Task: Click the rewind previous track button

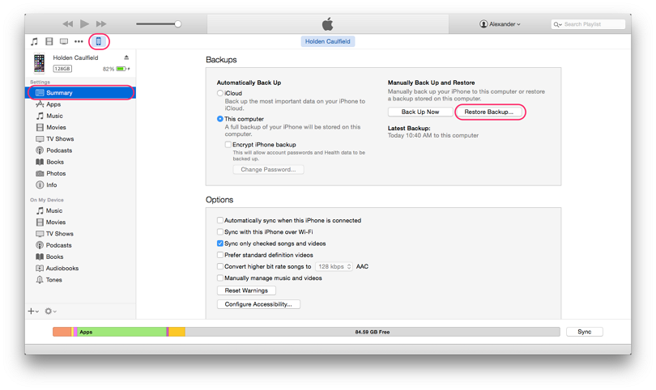Action: [68, 23]
